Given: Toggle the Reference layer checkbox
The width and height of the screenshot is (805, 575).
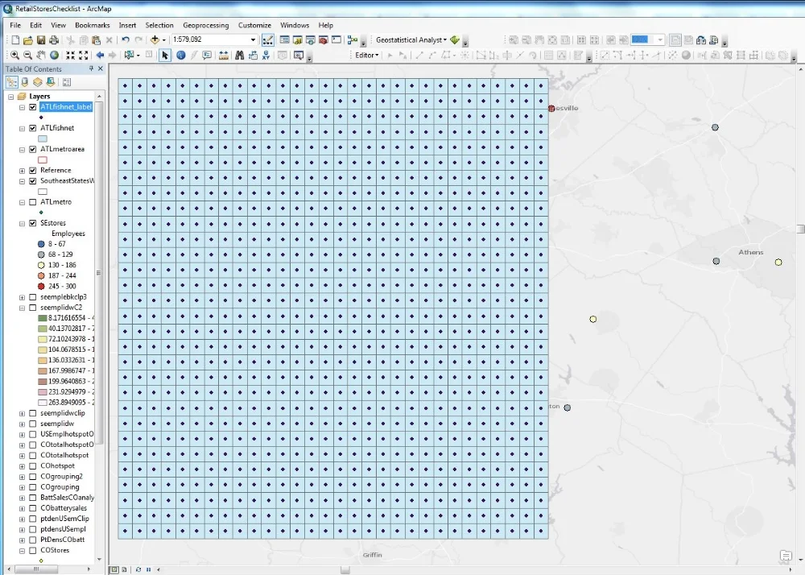Looking at the screenshot, I should [33, 171].
